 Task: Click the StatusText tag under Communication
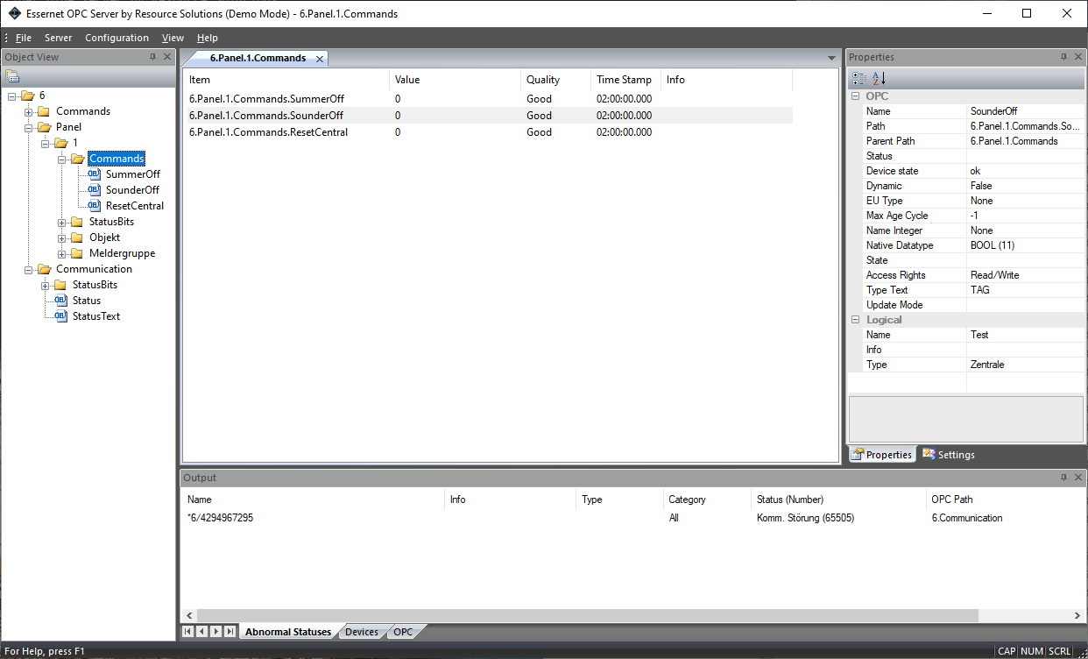95,316
